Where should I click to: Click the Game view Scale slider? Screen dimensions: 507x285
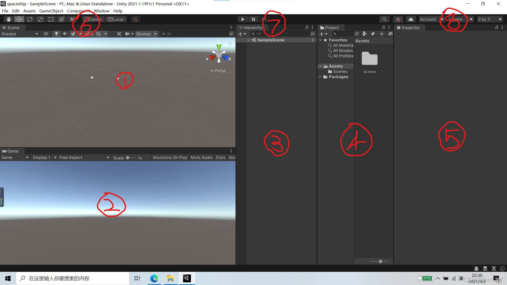coord(131,158)
